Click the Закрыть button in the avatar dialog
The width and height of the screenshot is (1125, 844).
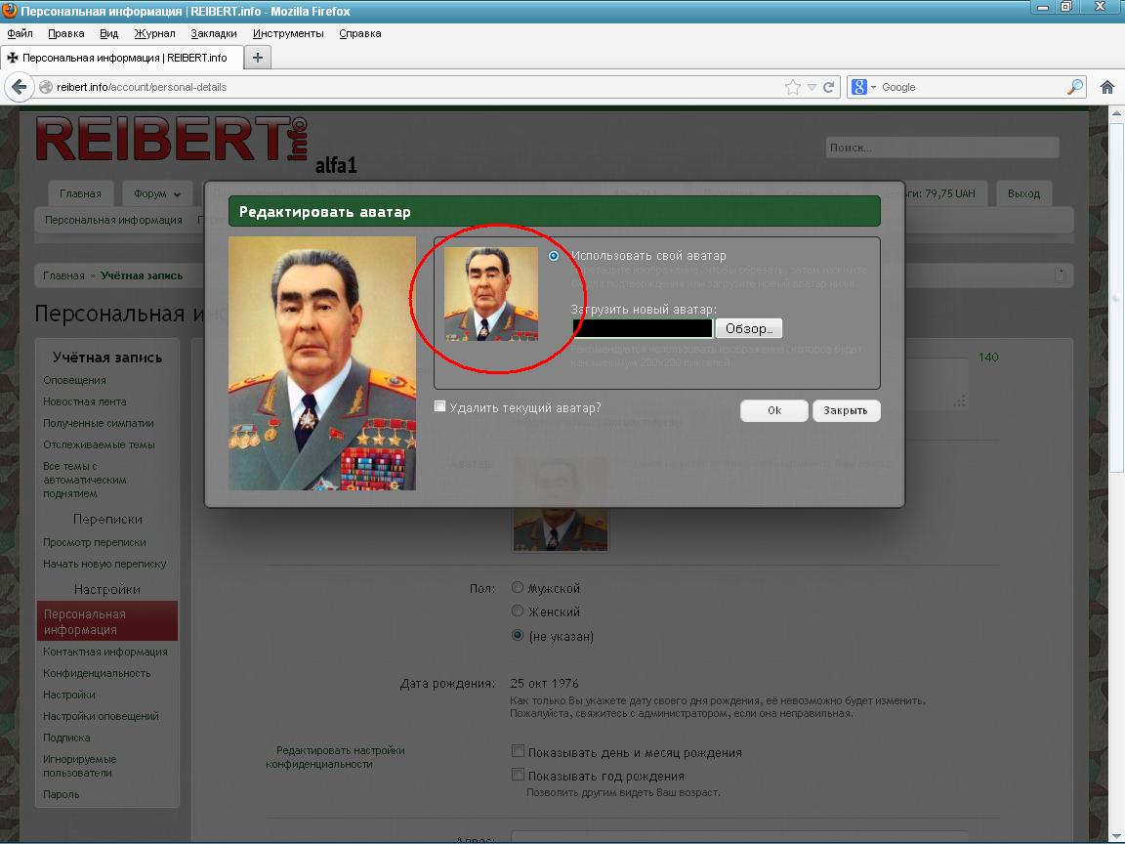(x=846, y=410)
